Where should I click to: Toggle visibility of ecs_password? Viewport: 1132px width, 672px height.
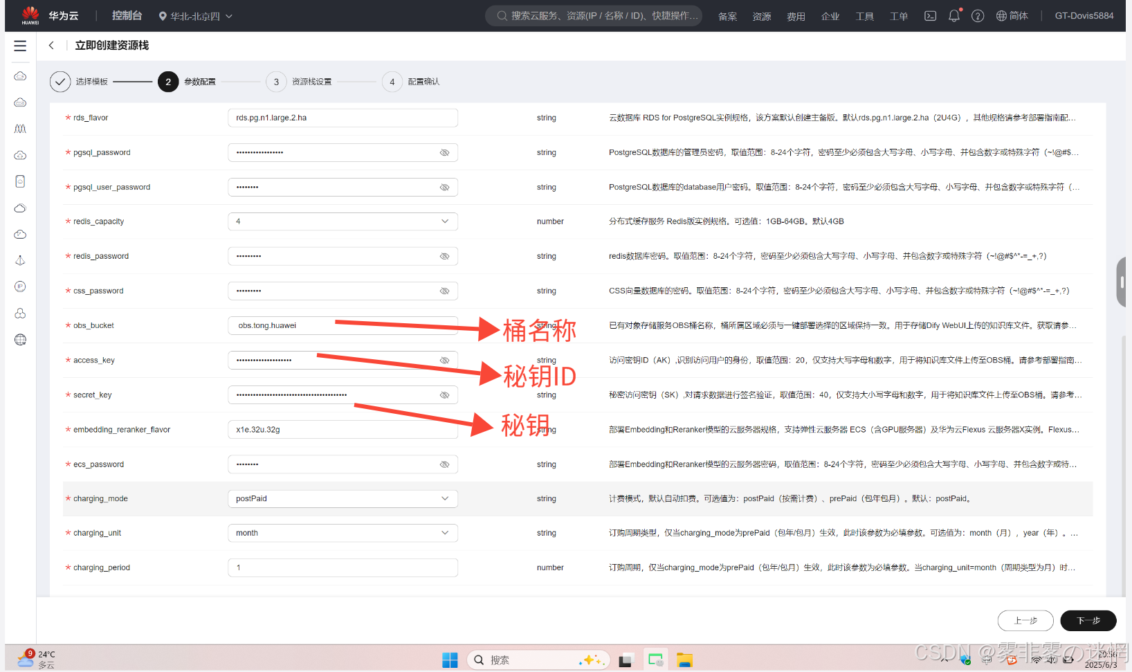click(x=444, y=464)
